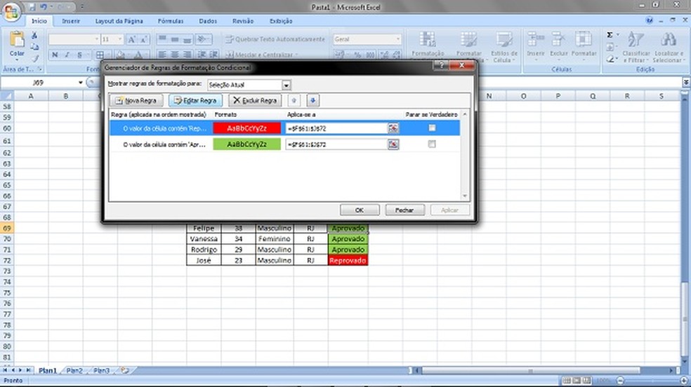The height and width of the screenshot is (387, 691).
Task: Click Quebrar Texto Automaticamente button
Action: pyautogui.click(x=275, y=39)
